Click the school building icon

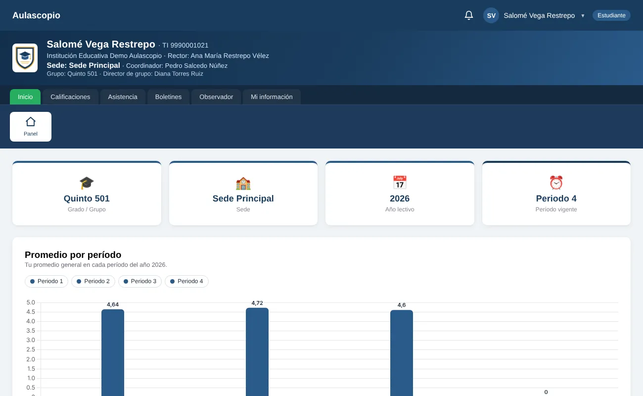pyautogui.click(x=243, y=183)
